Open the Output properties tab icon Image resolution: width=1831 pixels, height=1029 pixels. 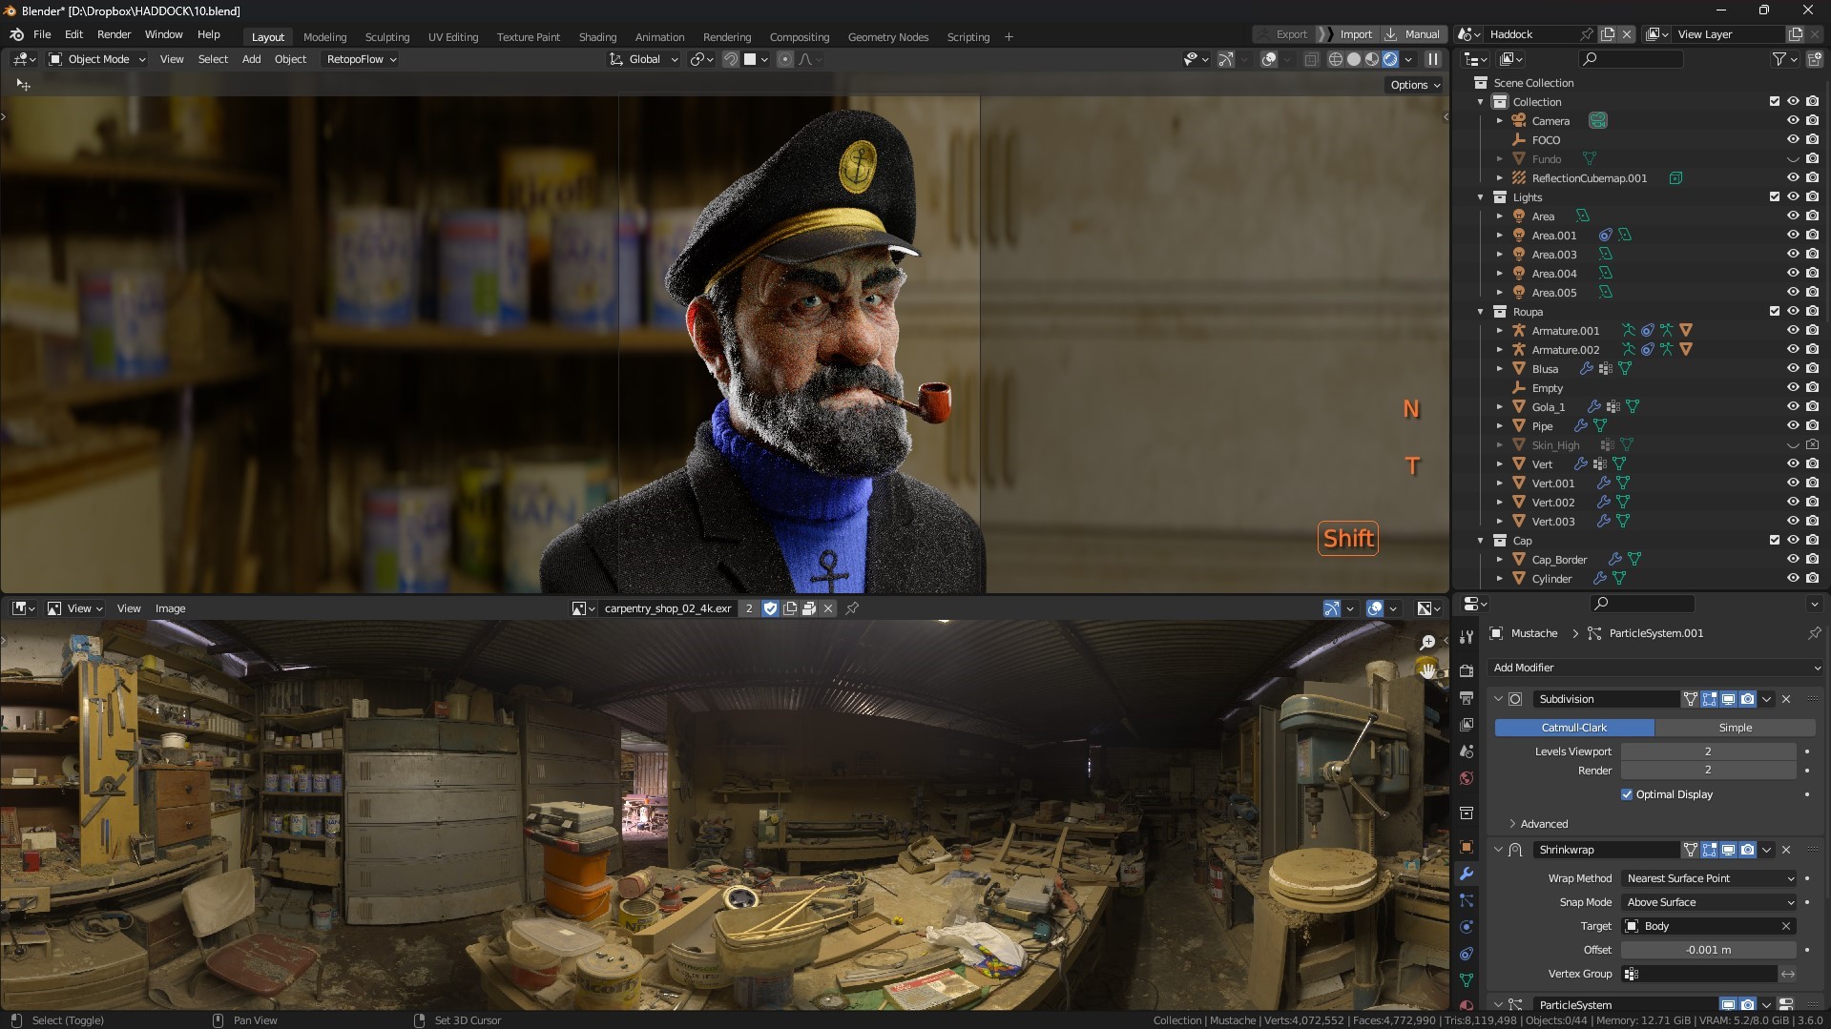point(1467,698)
